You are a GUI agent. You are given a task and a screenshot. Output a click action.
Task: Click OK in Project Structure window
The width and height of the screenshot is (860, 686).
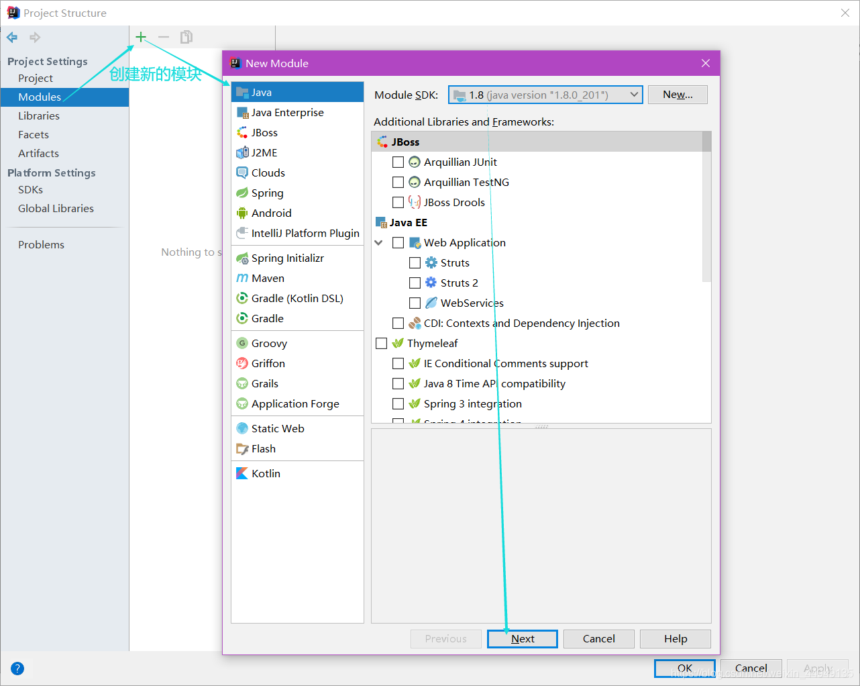pos(685,668)
